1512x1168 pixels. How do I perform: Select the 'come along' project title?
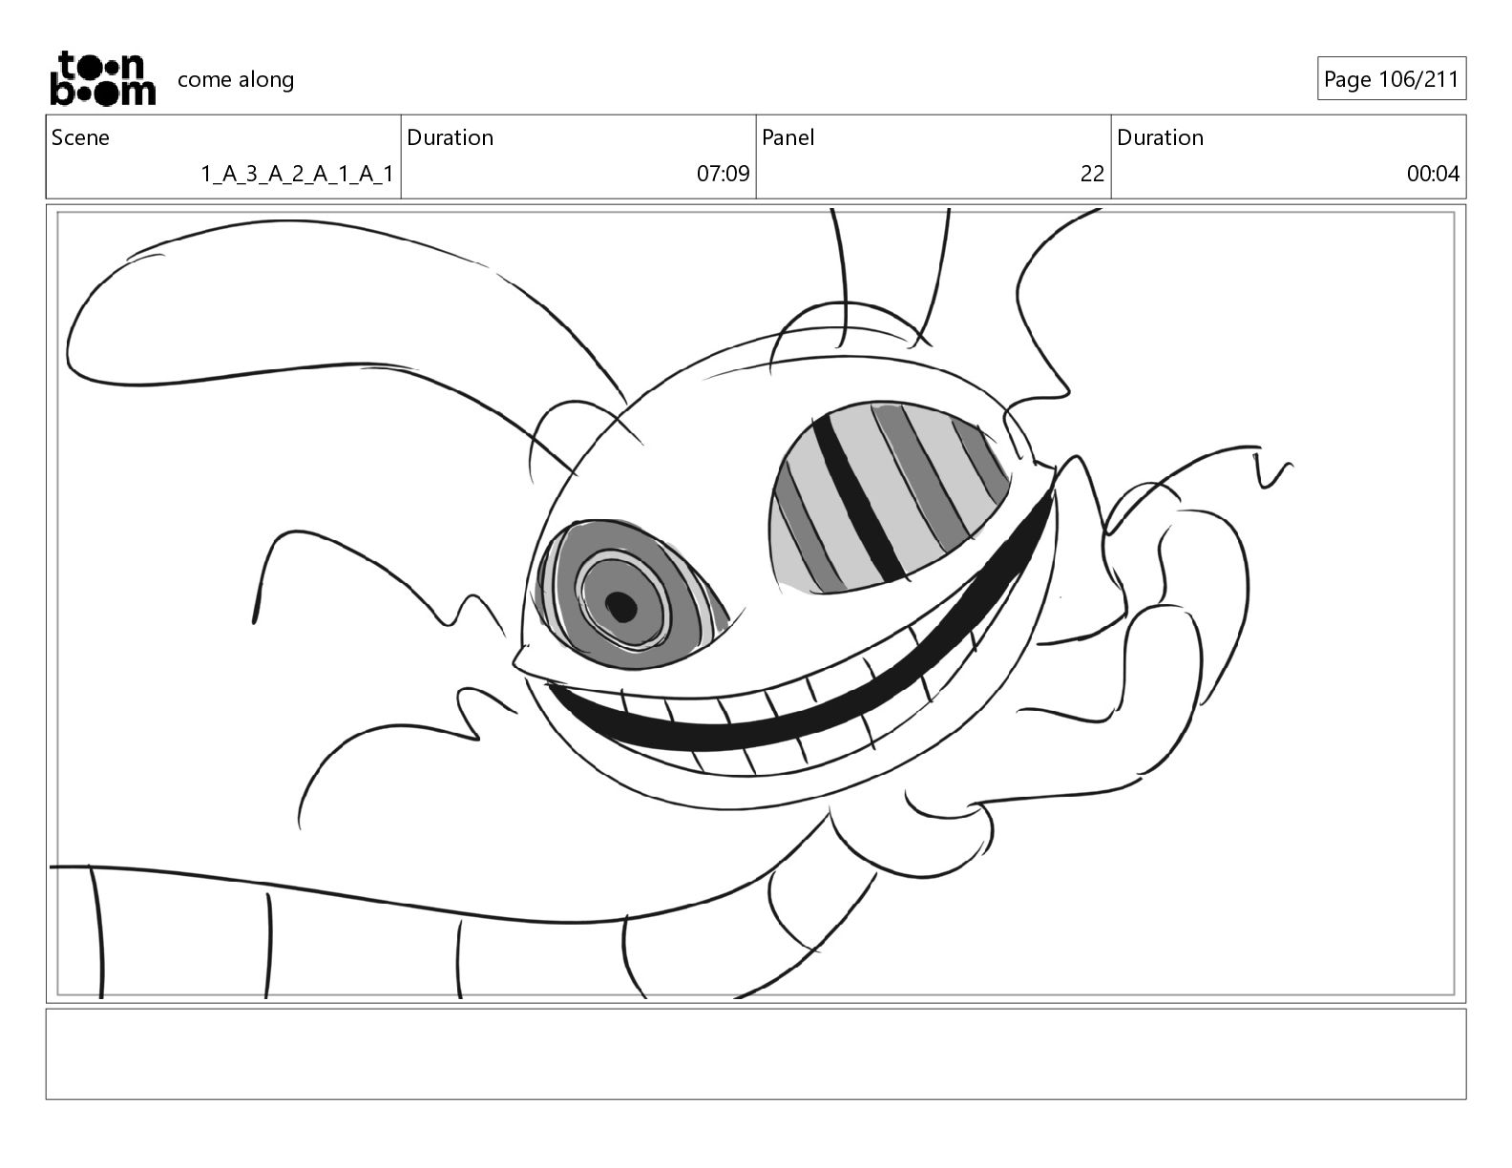click(x=236, y=79)
